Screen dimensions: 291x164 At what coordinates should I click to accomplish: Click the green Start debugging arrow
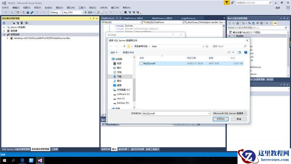point(86,12)
